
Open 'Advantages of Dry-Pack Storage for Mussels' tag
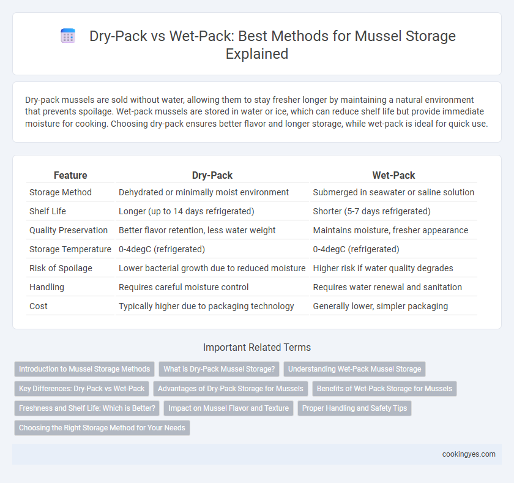pyautogui.click(x=231, y=389)
